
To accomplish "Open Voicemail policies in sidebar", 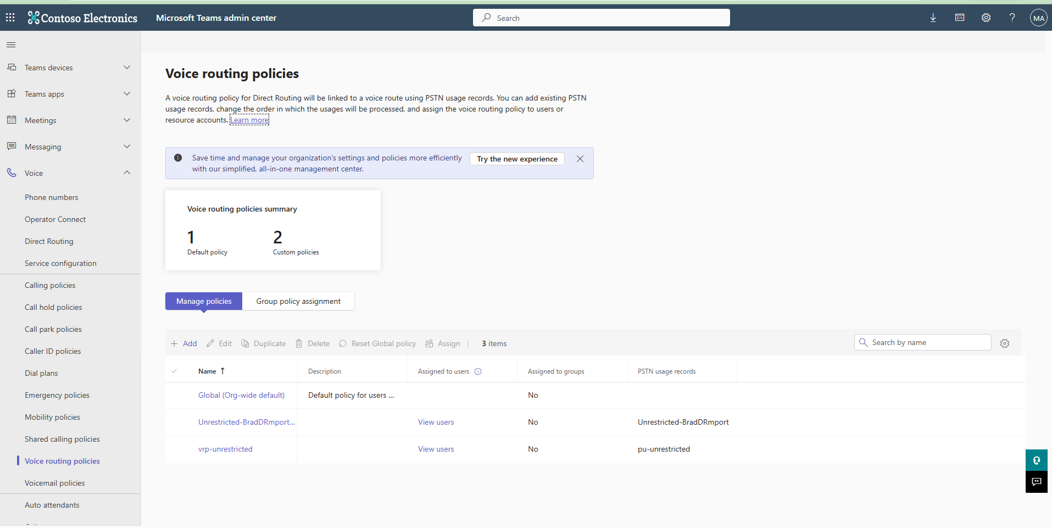I will (55, 483).
